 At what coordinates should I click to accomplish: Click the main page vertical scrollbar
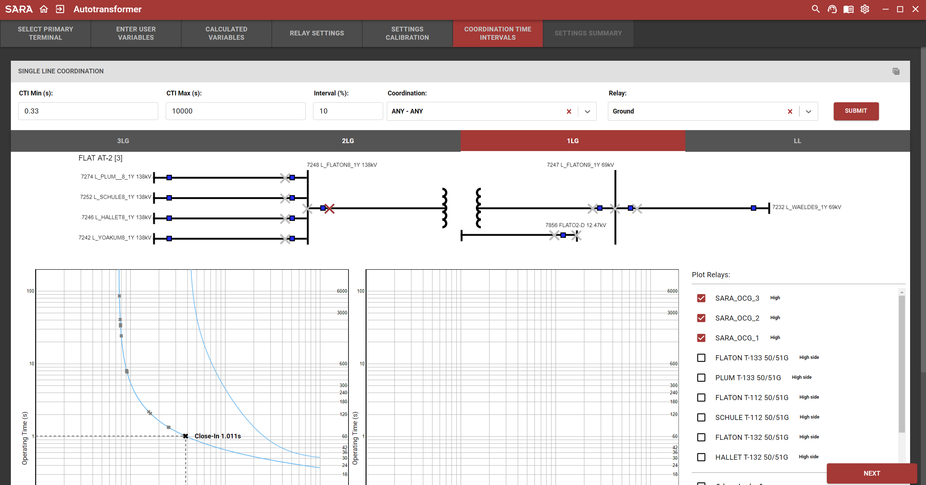click(923, 210)
